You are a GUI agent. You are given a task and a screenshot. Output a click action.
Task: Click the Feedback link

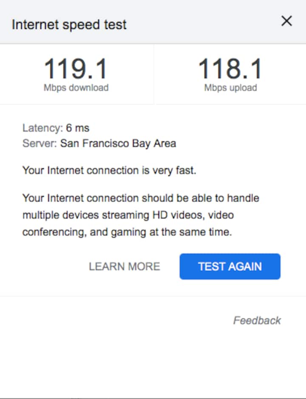257,320
